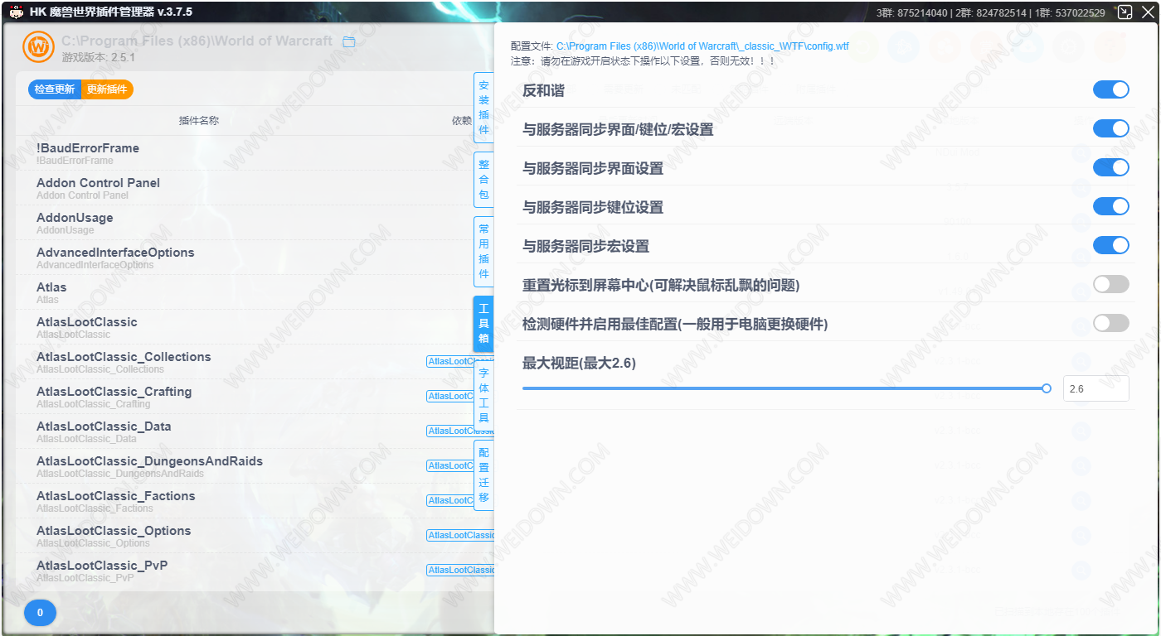Click the orange WoW logo icon

click(x=38, y=46)
